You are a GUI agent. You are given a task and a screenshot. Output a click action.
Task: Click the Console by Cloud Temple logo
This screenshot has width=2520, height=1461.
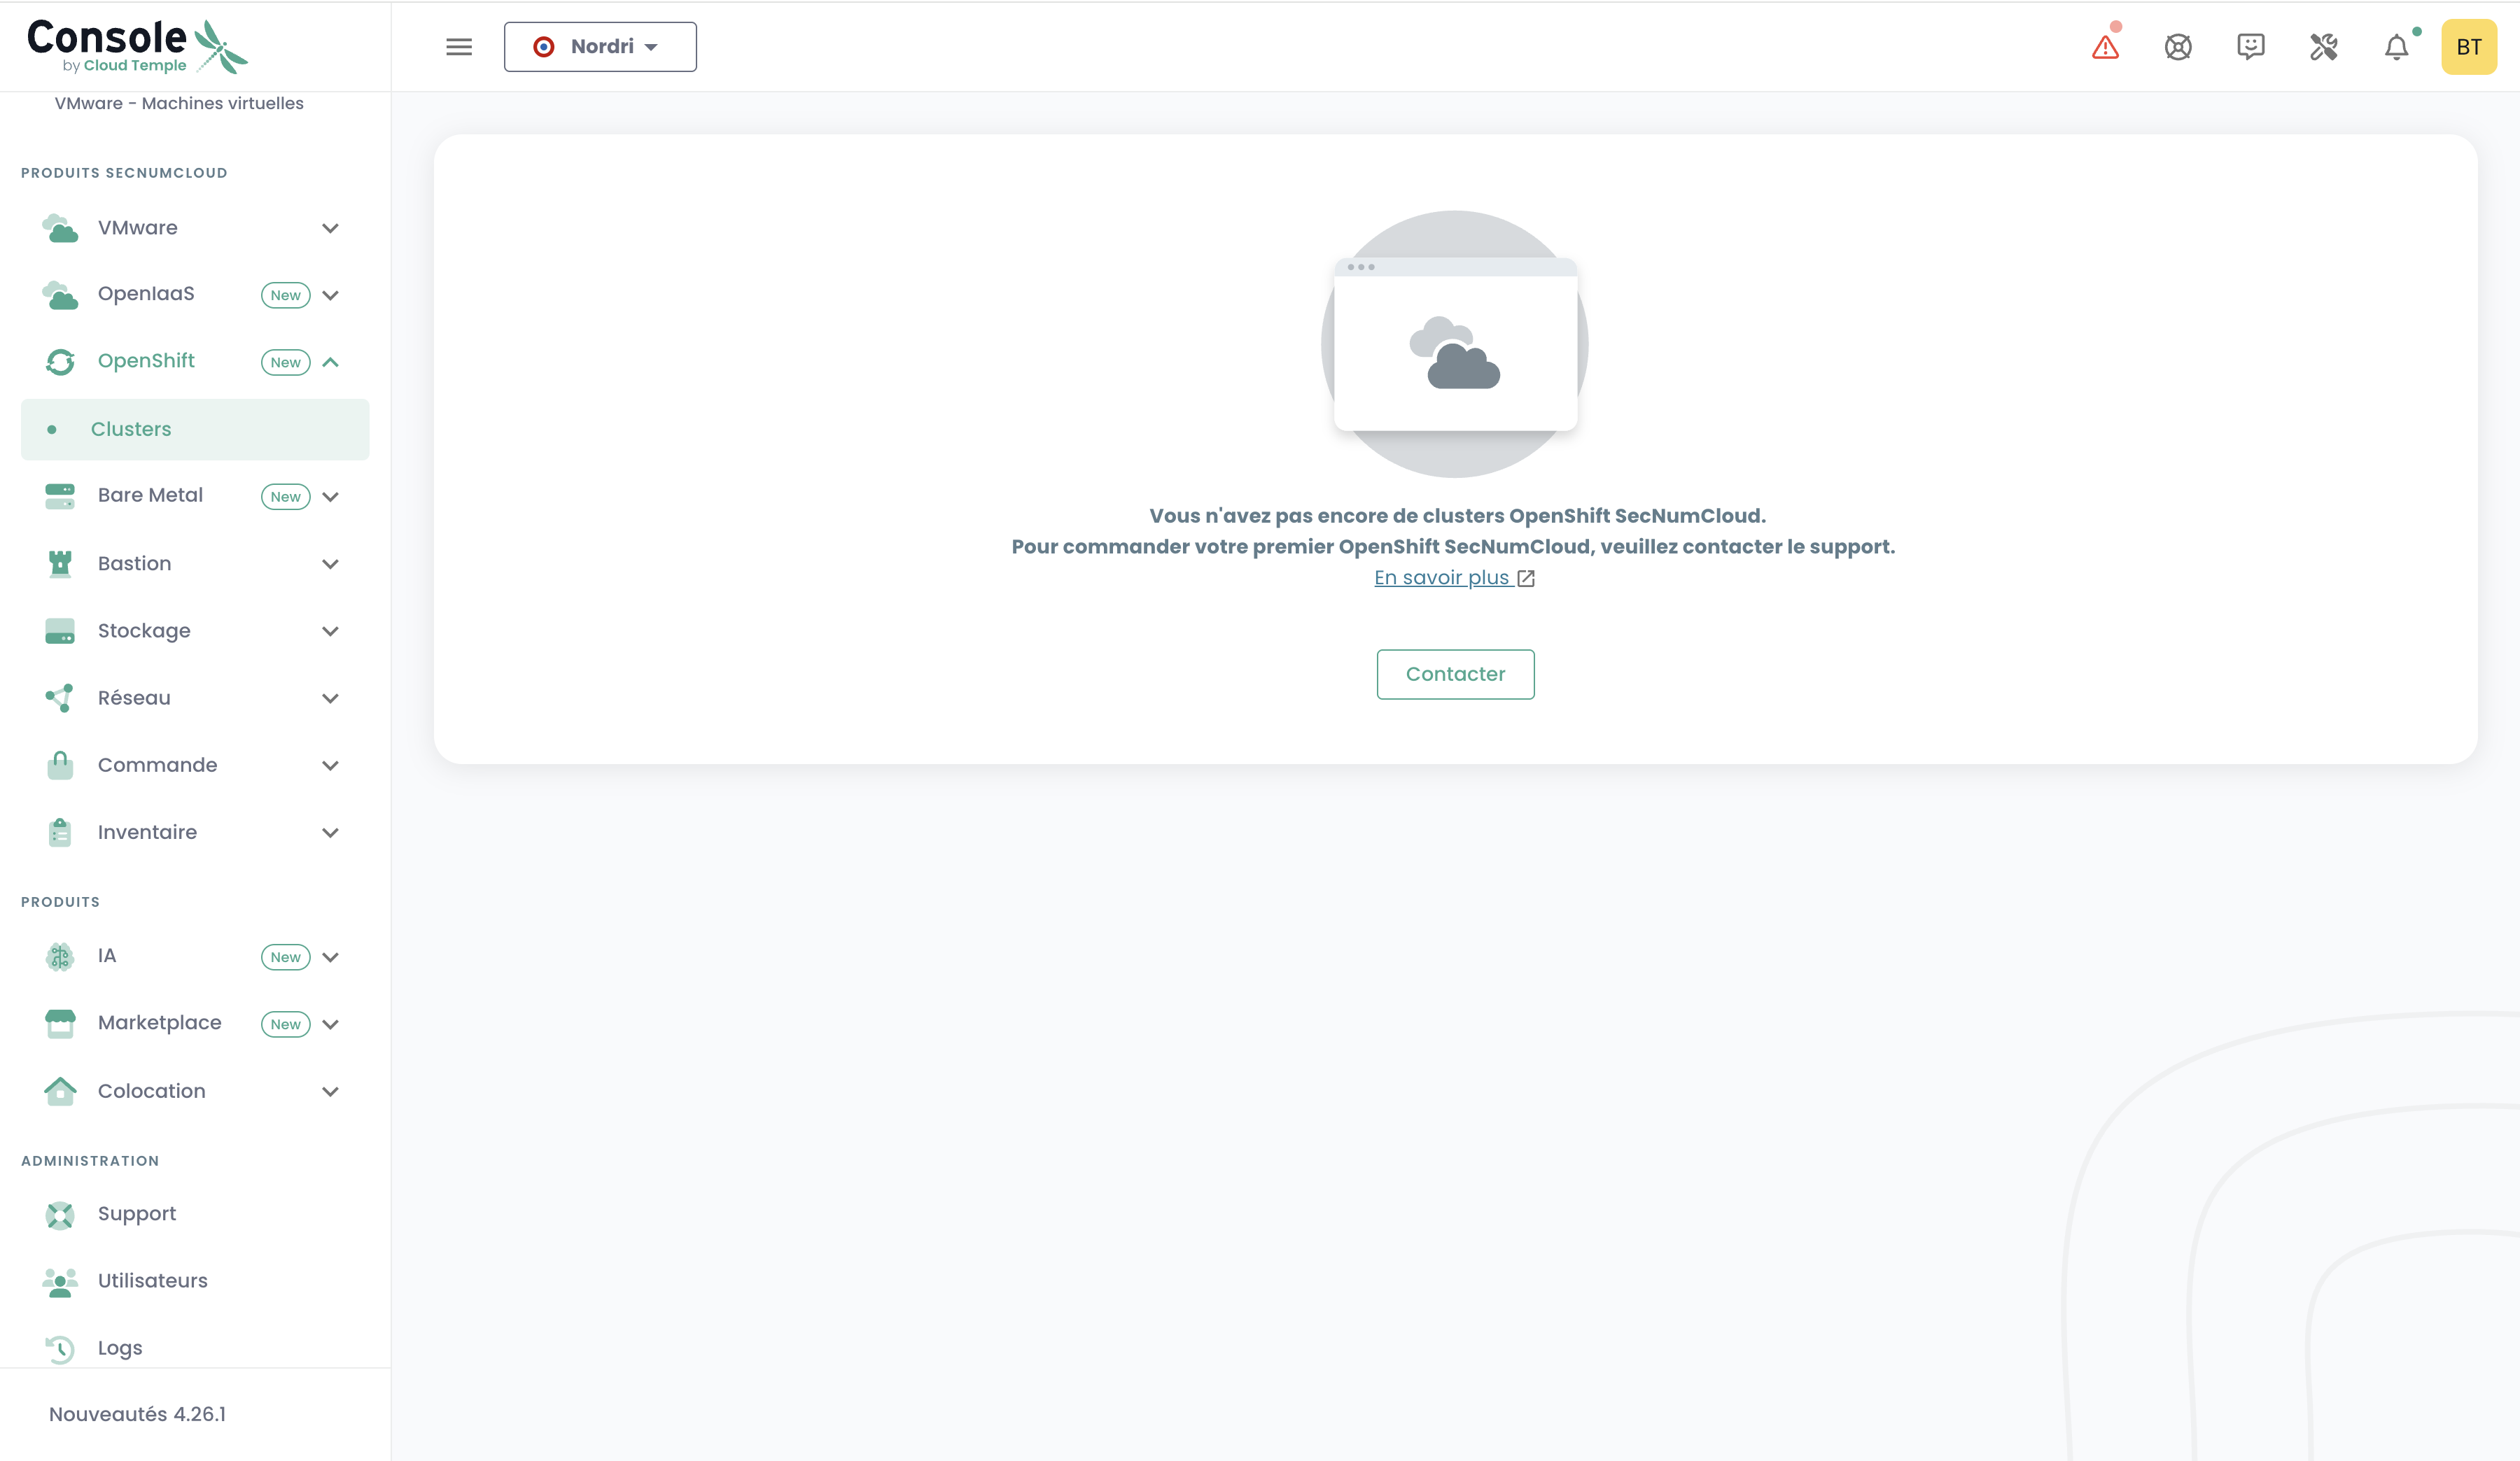(137, 46)
